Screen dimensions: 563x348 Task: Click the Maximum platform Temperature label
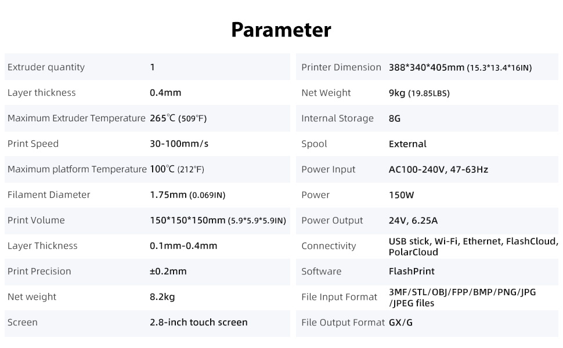click(77, 169)
